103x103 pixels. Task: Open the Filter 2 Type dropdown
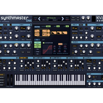75,46
